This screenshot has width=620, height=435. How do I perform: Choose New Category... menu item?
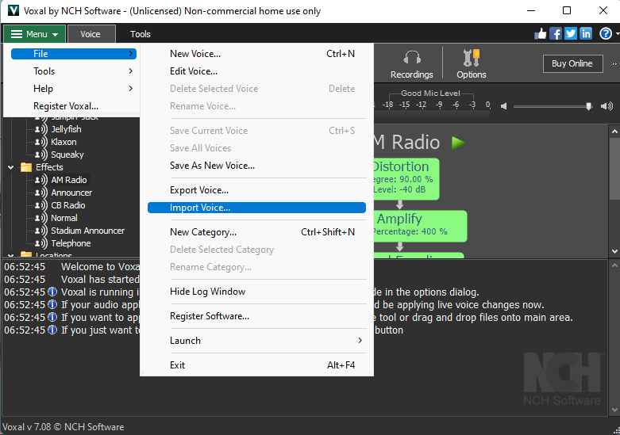pos(256,231)
